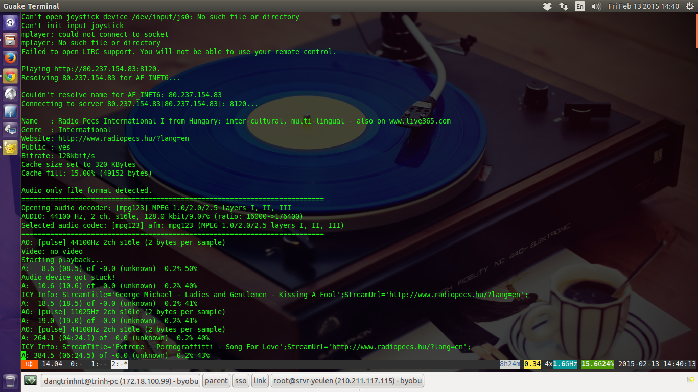The image size is (698, 392).
Task: Switch to root@srvr-yeulen byobu tab
Action: [x=347, y=381]
